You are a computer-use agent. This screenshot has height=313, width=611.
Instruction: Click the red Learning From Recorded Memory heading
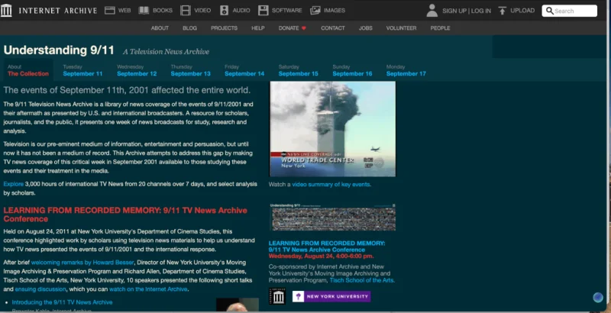point(125,215)
